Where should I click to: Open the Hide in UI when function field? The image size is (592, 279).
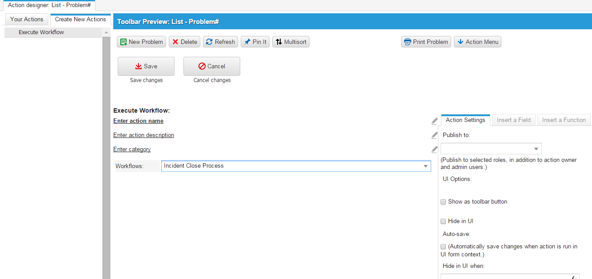[x=511, y=276]
